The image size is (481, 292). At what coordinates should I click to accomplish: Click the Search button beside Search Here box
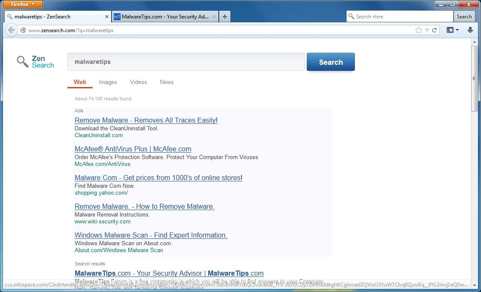[x=464, y=17]
